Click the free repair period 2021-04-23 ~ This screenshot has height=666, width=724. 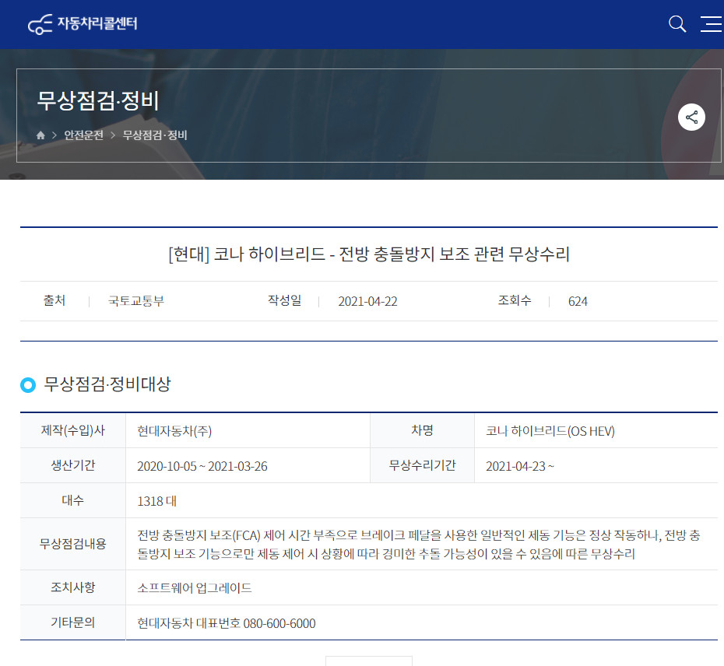[x=519, y=466]
